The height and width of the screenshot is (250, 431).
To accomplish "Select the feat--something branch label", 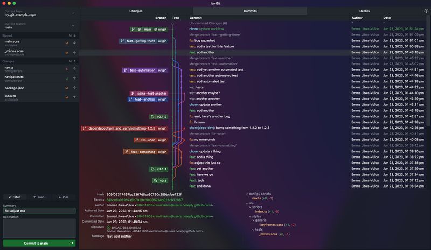I will coord(145,152).
